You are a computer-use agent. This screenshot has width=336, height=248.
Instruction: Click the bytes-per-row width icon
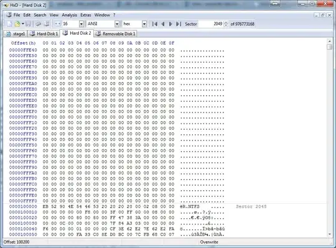click(57, 24)
